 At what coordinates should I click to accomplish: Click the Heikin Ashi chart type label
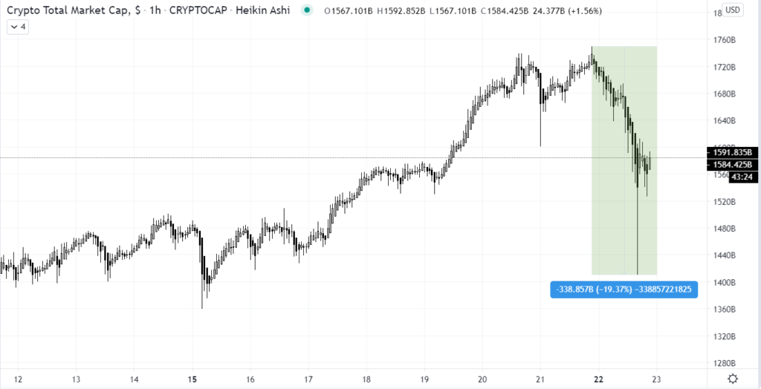(262, 10)
